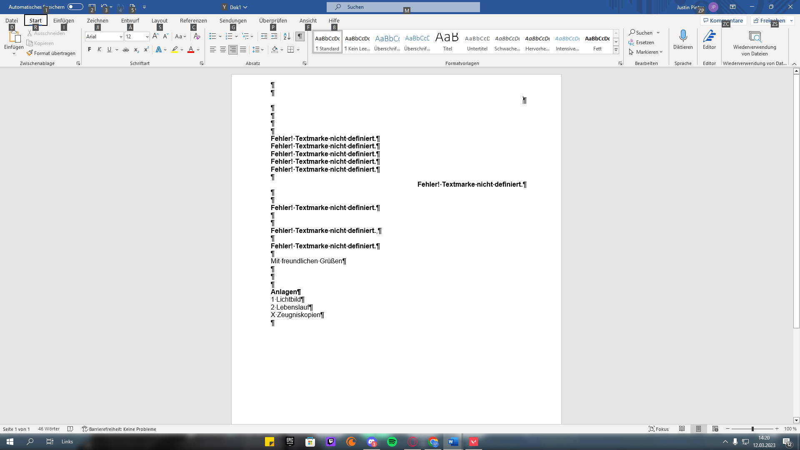Toggle strikethrough text formatting
This screenshot has height=450, width=800.
(x=126, y=50)
